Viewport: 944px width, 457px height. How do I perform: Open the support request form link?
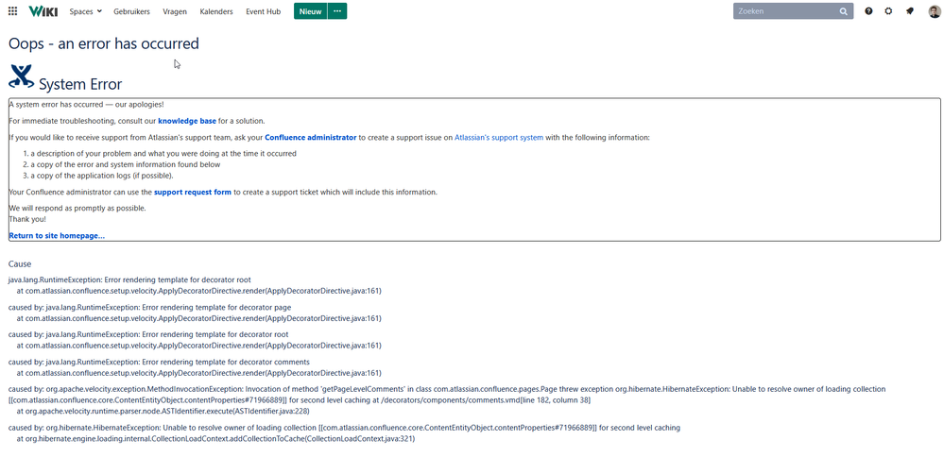[193, 192]
